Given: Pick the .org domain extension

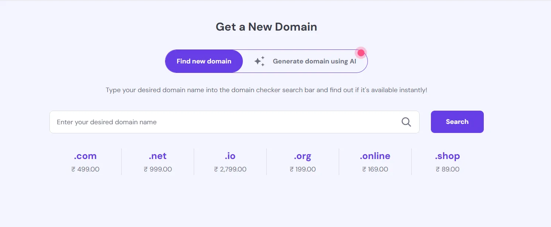Looking at the screenshot, I should 303,156.
